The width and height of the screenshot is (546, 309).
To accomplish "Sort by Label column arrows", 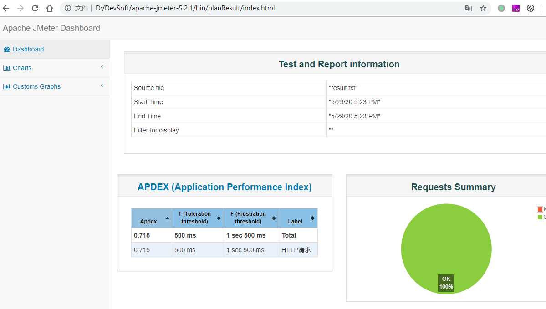I will click(312, 218).
